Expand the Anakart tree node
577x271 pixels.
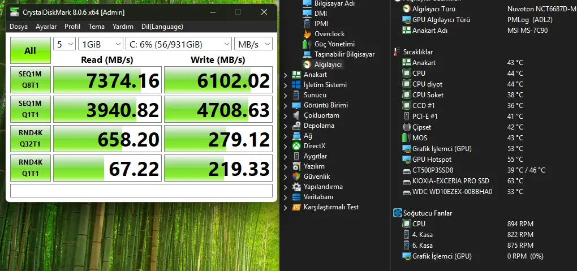286,75
